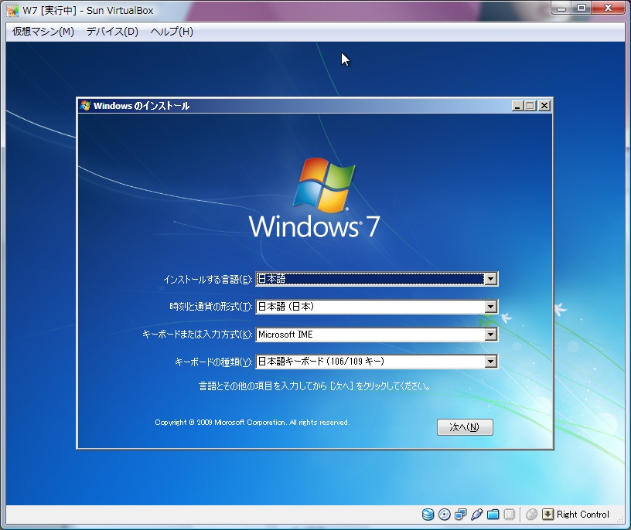This screenshot has height=530, width=631.
Task: Maximize the Sun VirtualBox window
Action: click(x=582, y=8)
